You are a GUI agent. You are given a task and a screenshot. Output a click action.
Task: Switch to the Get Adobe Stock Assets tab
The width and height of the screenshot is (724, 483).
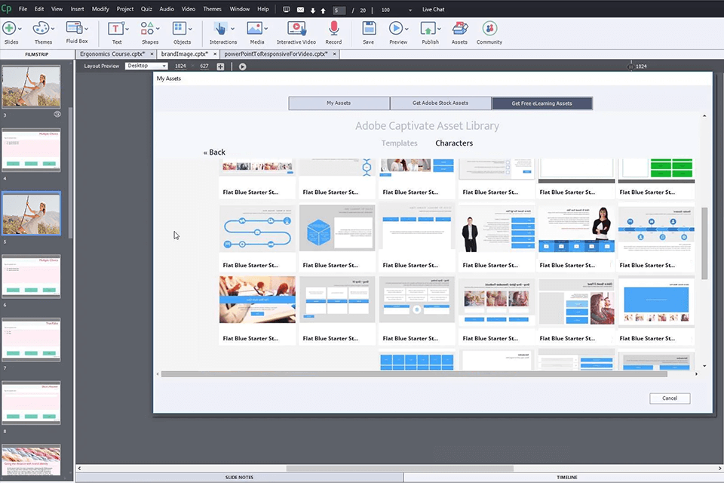click(440, 103)
